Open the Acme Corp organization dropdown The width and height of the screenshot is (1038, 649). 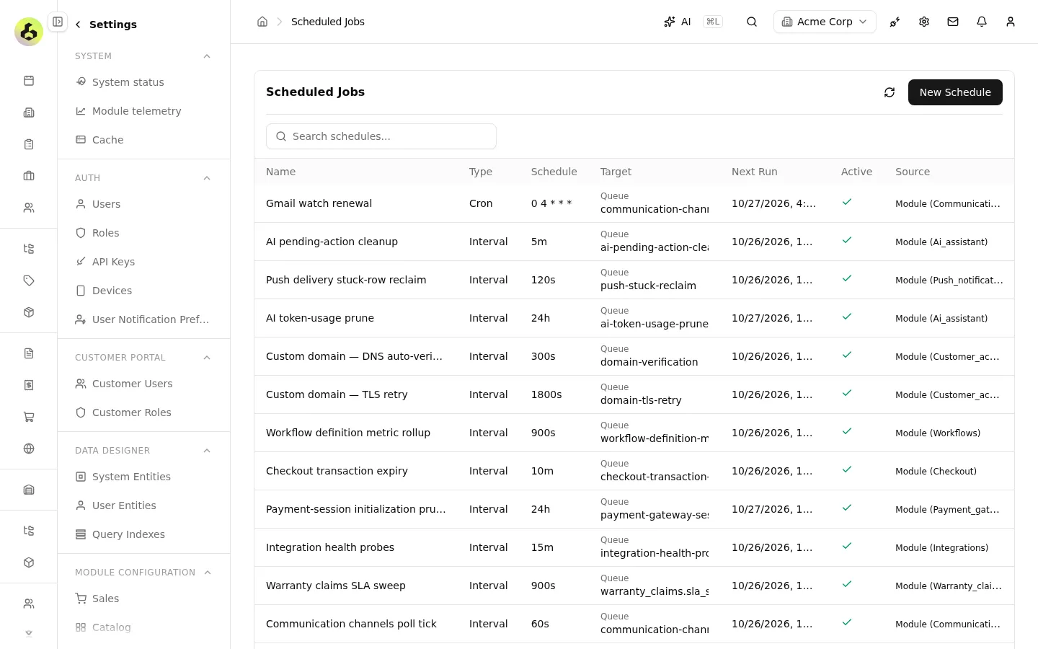pos(825,22)
